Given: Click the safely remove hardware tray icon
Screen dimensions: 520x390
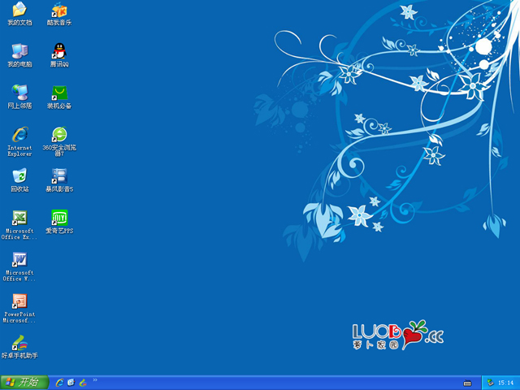Looking at the screenshot, I should [x=491, y=383].
